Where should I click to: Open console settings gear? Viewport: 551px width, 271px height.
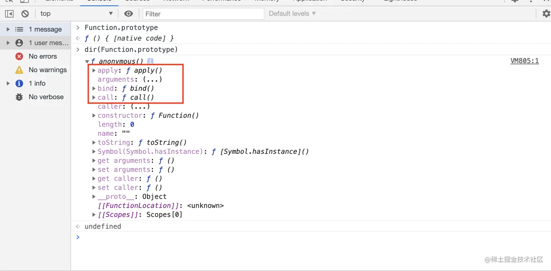(x=546, y=14)
